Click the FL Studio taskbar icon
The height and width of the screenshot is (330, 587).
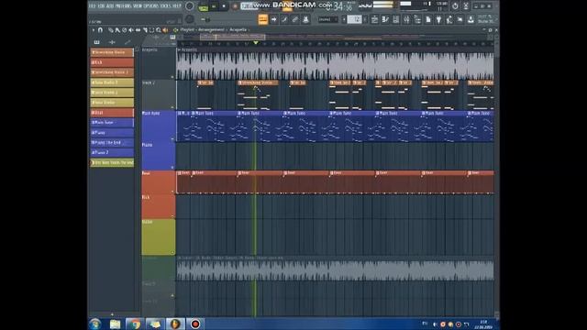(175, 324)
